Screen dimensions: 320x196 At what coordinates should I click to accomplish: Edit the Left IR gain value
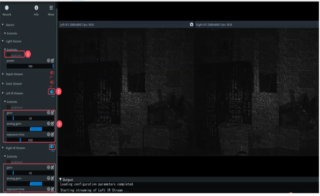point(52,112)
